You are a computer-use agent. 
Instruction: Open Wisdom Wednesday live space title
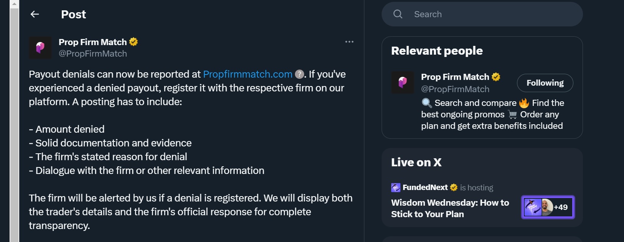point(449,208)
